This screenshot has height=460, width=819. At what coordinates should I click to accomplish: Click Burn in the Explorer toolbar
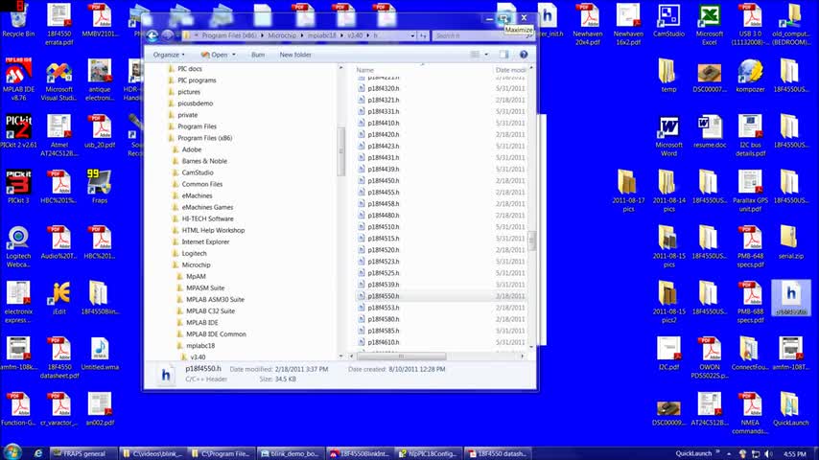pos(258,55)
